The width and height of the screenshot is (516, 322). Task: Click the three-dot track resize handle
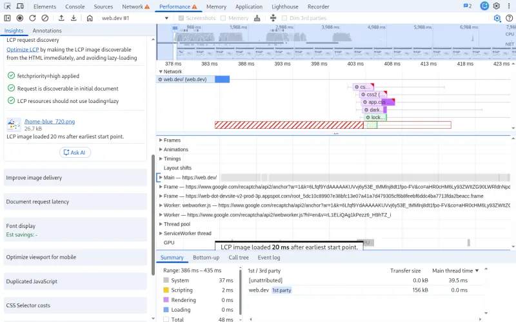coord(335,134)
